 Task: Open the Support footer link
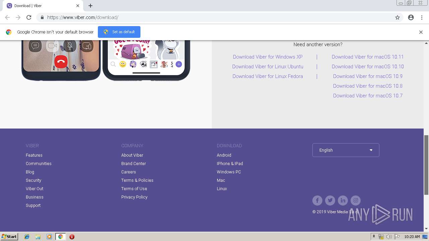click(33, 206)
